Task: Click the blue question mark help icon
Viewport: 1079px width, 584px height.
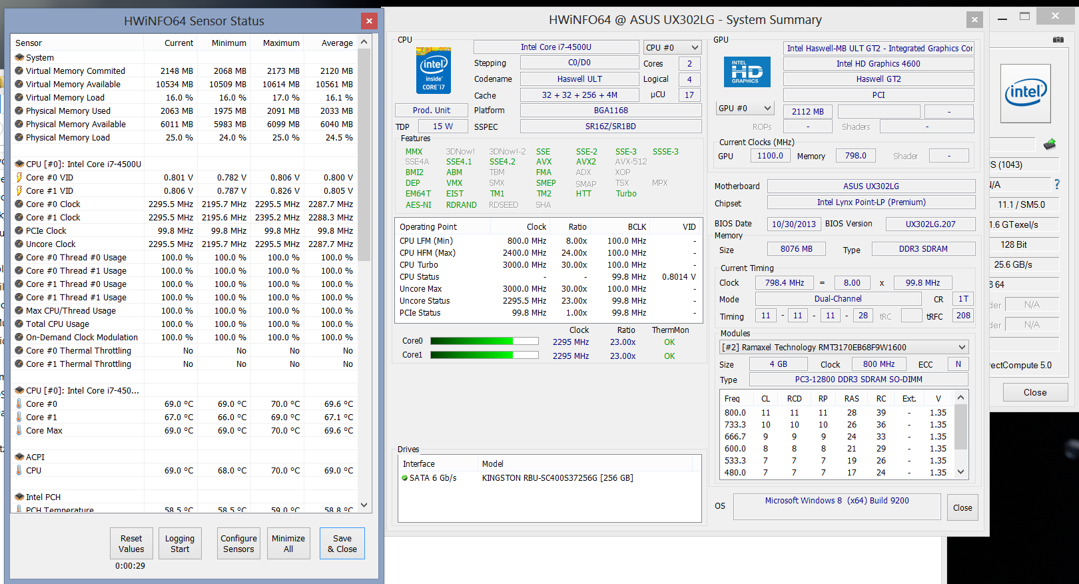Action: pyautogui.click(x=1056, y=184)
